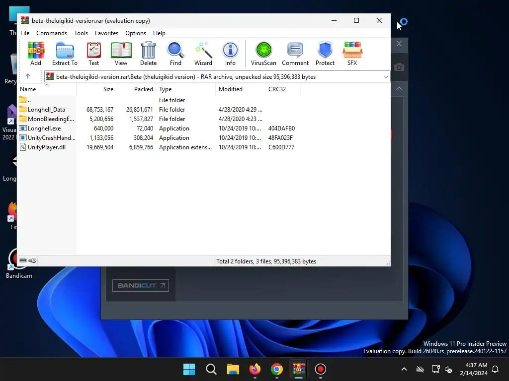Click the key password icon in status bar
509x381 pixels.
pos(32,260)
